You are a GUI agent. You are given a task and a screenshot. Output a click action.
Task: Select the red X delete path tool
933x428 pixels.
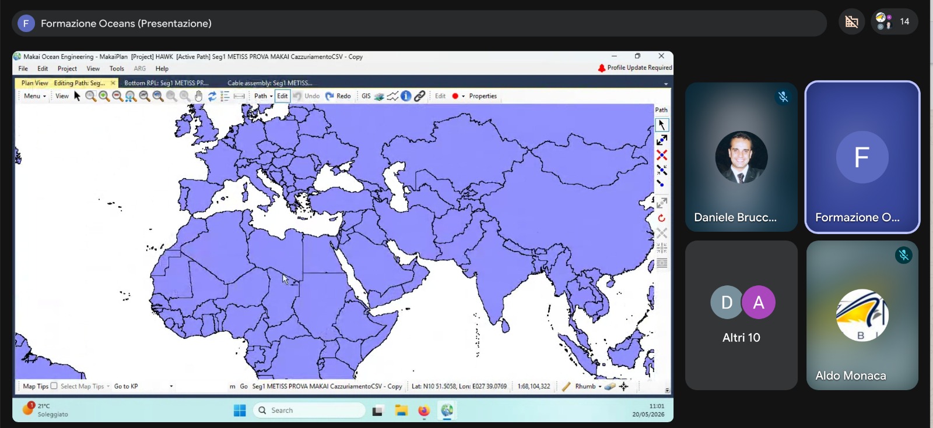[x=662, y=155]
